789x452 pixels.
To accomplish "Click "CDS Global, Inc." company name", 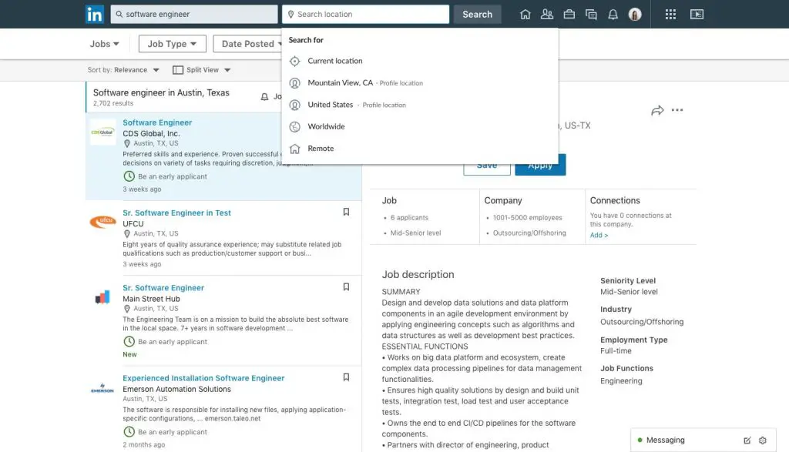I will pos(151,134).
